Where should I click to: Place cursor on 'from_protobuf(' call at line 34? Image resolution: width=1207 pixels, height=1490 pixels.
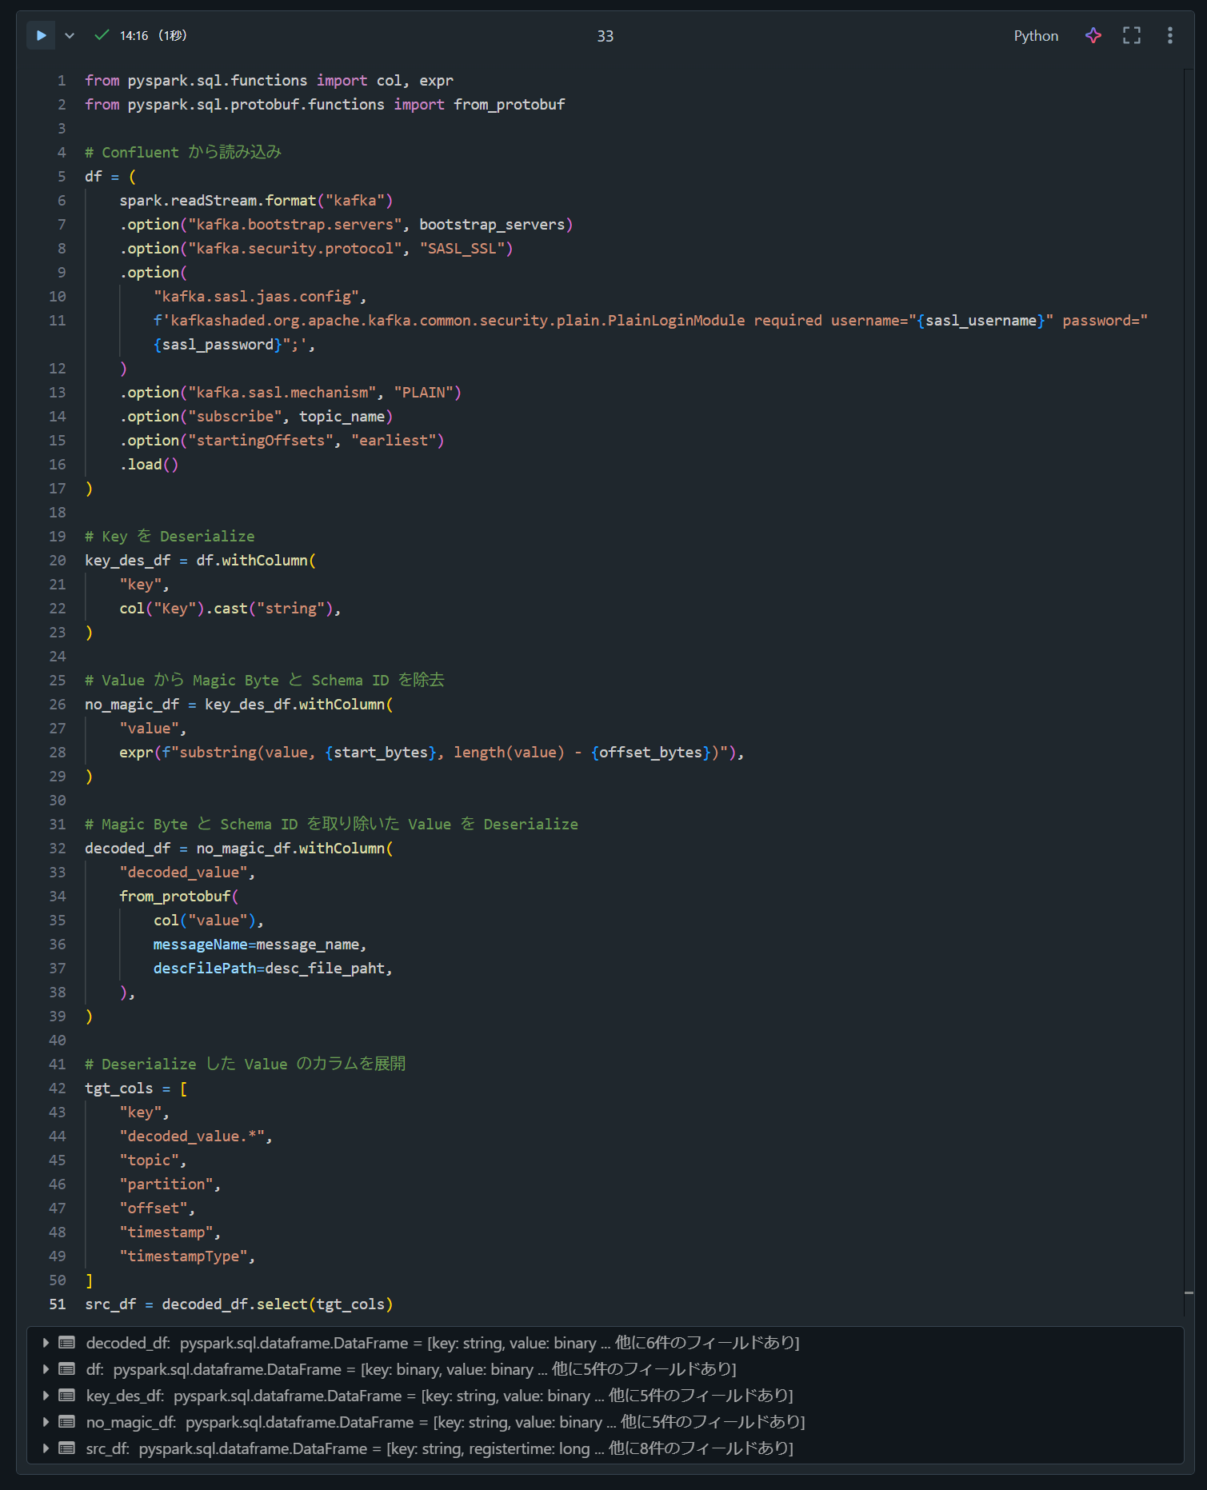tap(179, 896)
